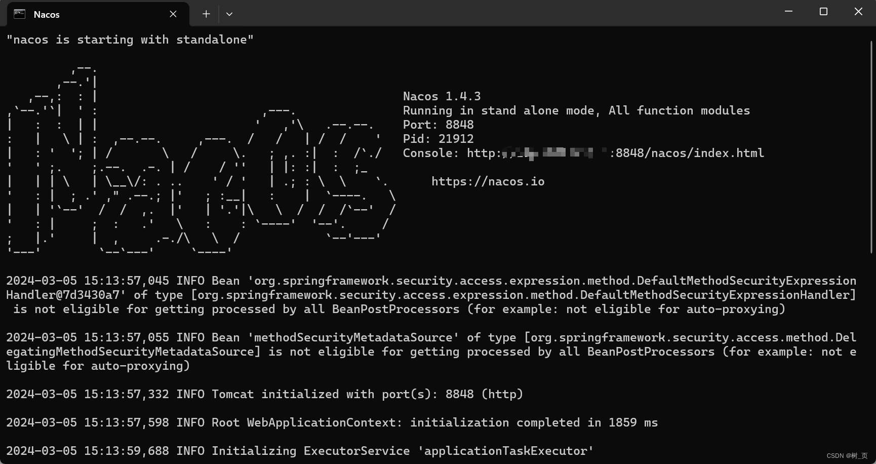Click the Root WebApplicationContext log line
This screenshot has height=464, width=876.
point(332,422)
